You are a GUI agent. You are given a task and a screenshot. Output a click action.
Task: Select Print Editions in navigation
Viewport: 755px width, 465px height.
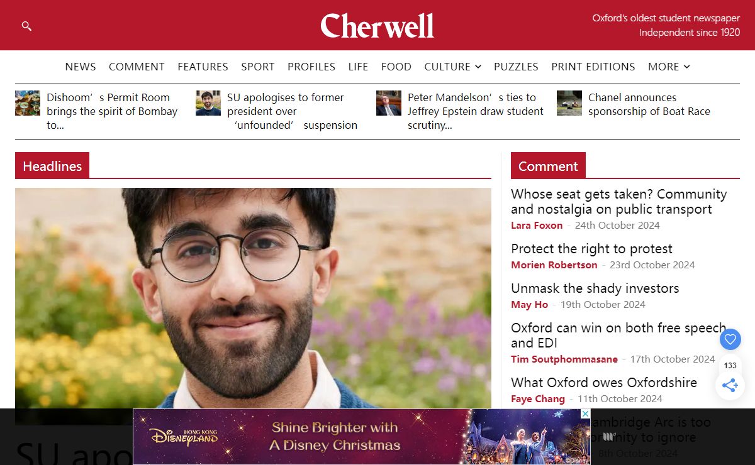coord(593,67)
